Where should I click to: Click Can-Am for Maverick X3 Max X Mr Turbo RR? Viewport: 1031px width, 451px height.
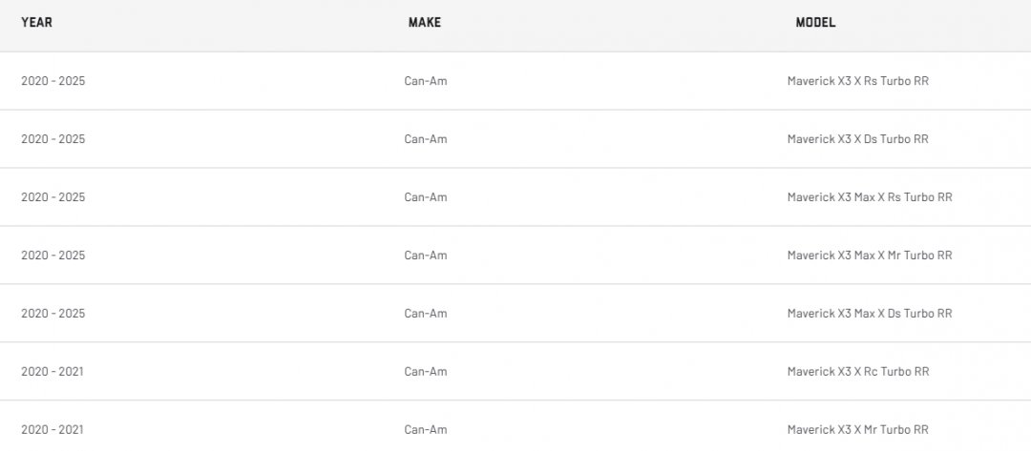(x=425, y=256)
